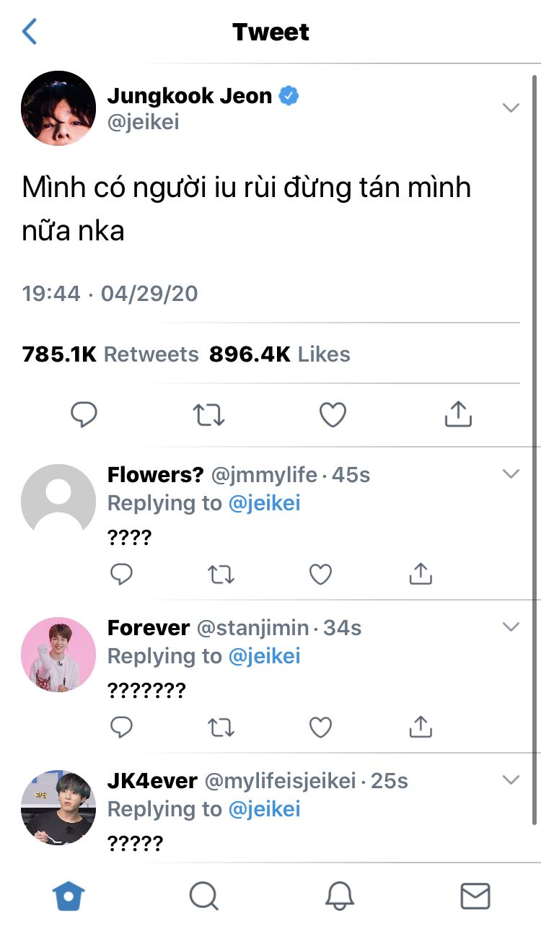The height and width of the screenshot is (934, 541).
Task: Like the Flowers? reply
Action: [x=320, y=574]
